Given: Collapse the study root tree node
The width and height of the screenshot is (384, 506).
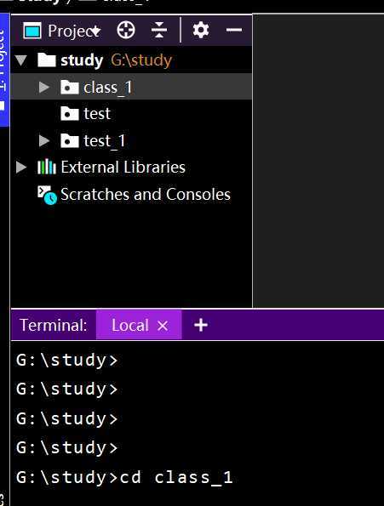Looking at the screenshot, I should pos(21,60).
